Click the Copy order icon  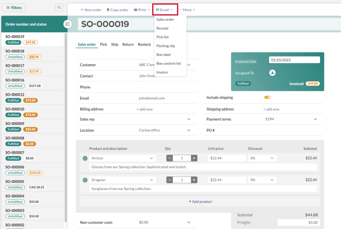[x=108, y=9]
